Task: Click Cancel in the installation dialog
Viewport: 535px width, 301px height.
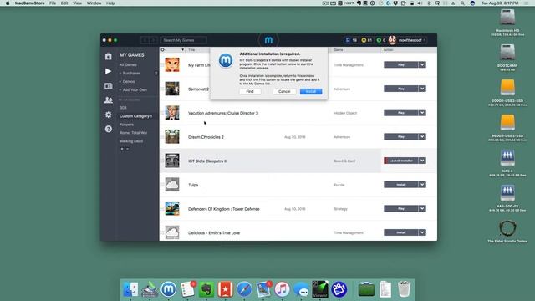Action: pos(284,91)
